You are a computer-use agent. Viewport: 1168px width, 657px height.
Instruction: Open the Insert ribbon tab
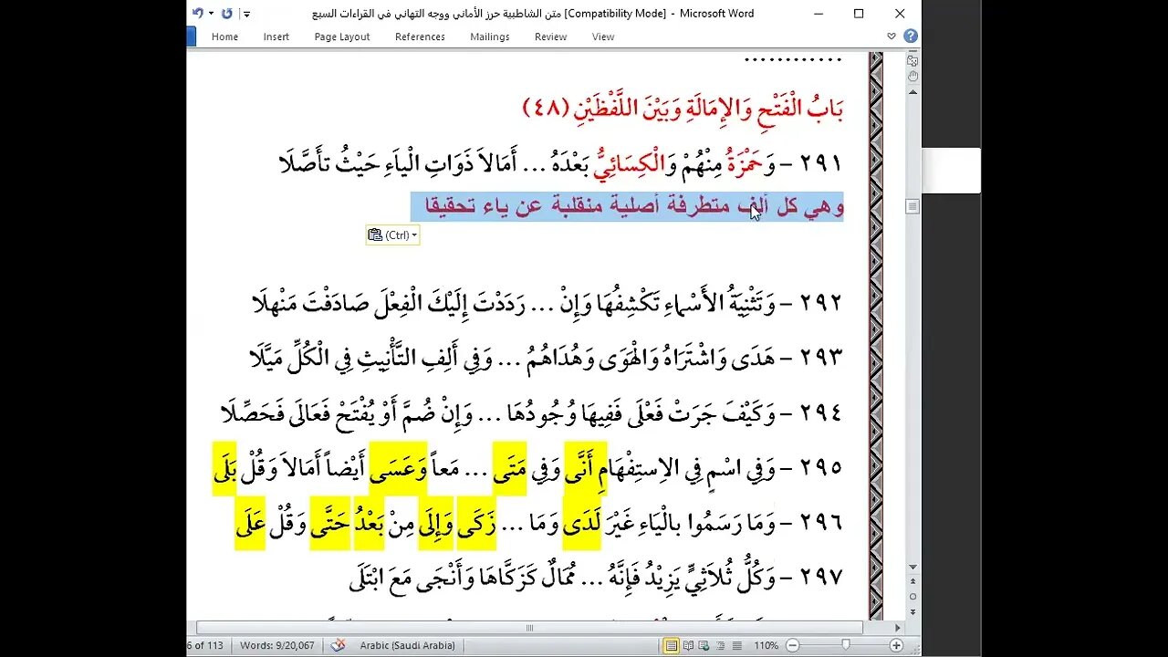pos(276,36)
